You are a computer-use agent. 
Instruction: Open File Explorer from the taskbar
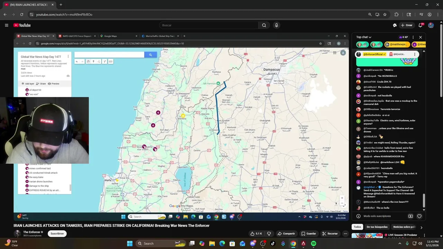coord(212,243)
